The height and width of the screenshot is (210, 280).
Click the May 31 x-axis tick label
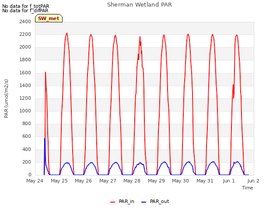205,181
